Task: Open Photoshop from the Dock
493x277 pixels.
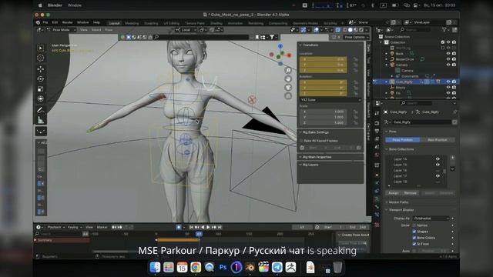Action: click(x=223, y=267)
